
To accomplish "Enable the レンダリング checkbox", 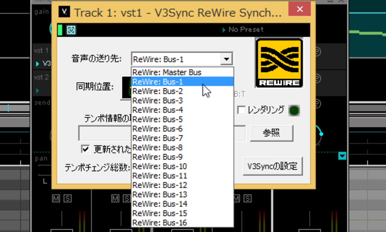I will pyautogui.click(x=242, y=110).
